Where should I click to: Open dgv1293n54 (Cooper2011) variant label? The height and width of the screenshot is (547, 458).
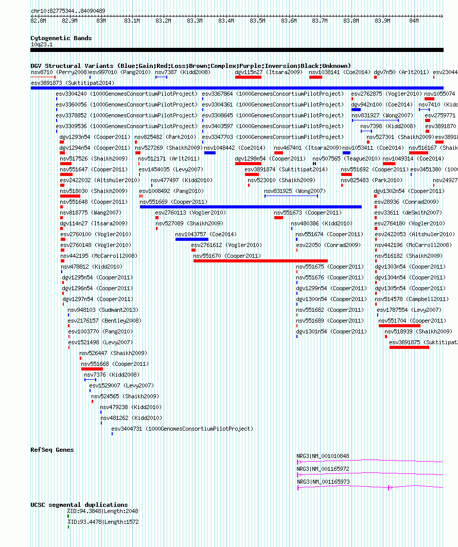(x=95, y=137)
